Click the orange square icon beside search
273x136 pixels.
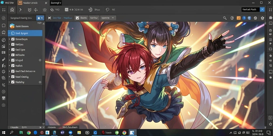click(x=239, y=18)
